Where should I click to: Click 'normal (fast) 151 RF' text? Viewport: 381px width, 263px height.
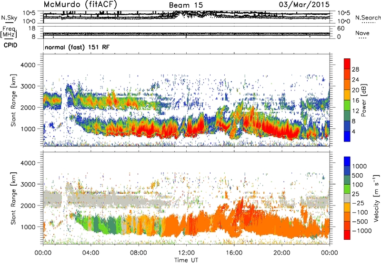[x=77, y=47]
